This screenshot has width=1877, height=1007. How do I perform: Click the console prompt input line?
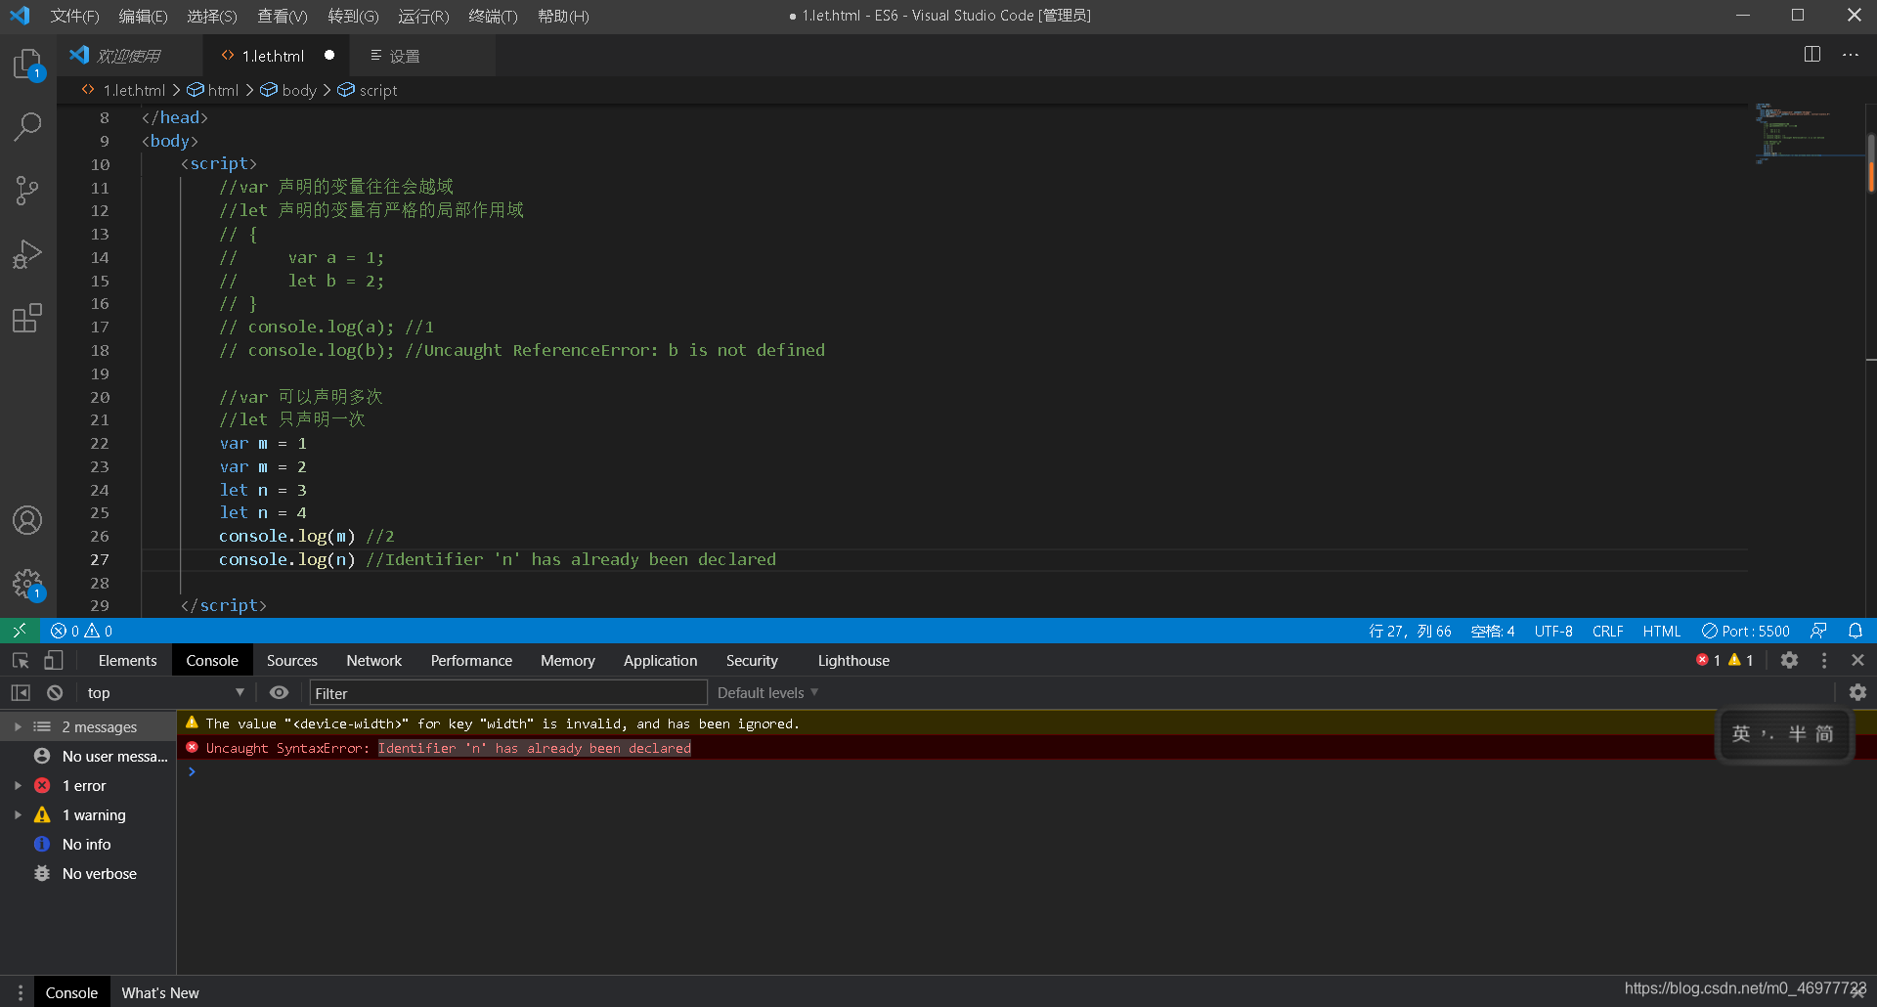1026,771
